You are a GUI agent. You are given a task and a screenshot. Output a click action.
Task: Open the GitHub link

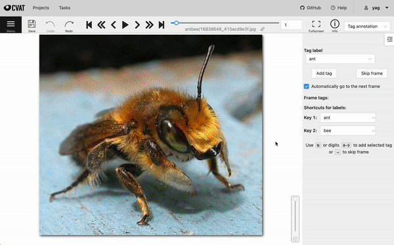pyautogui.click(x=311, y=8)
